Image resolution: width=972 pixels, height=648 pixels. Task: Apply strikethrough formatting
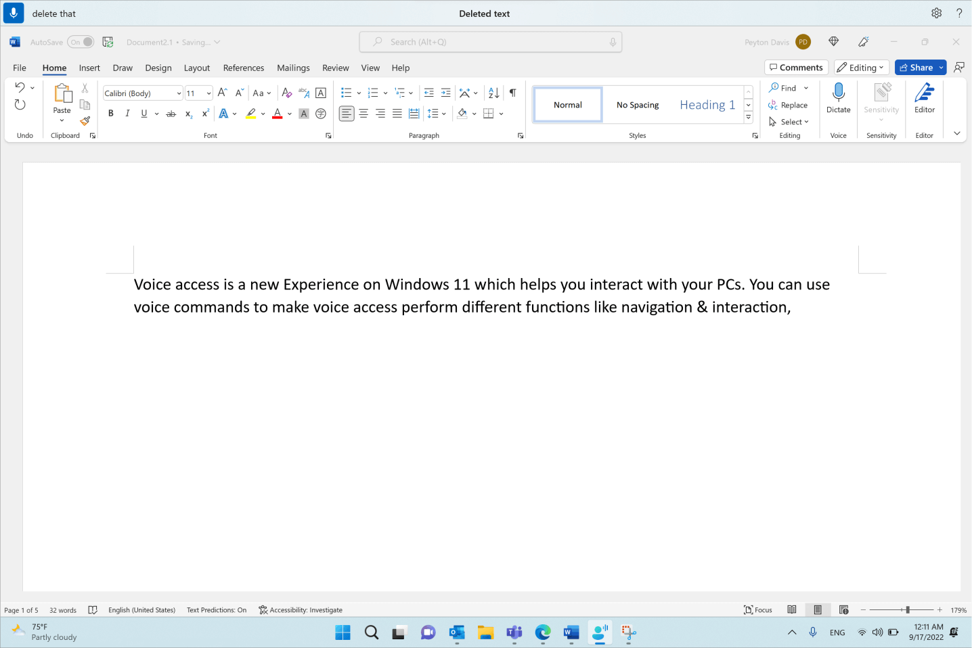click(x=171, y=114)
